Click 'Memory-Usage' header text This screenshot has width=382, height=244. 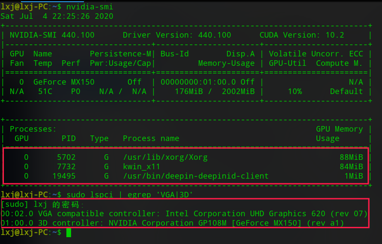(226, 63)
